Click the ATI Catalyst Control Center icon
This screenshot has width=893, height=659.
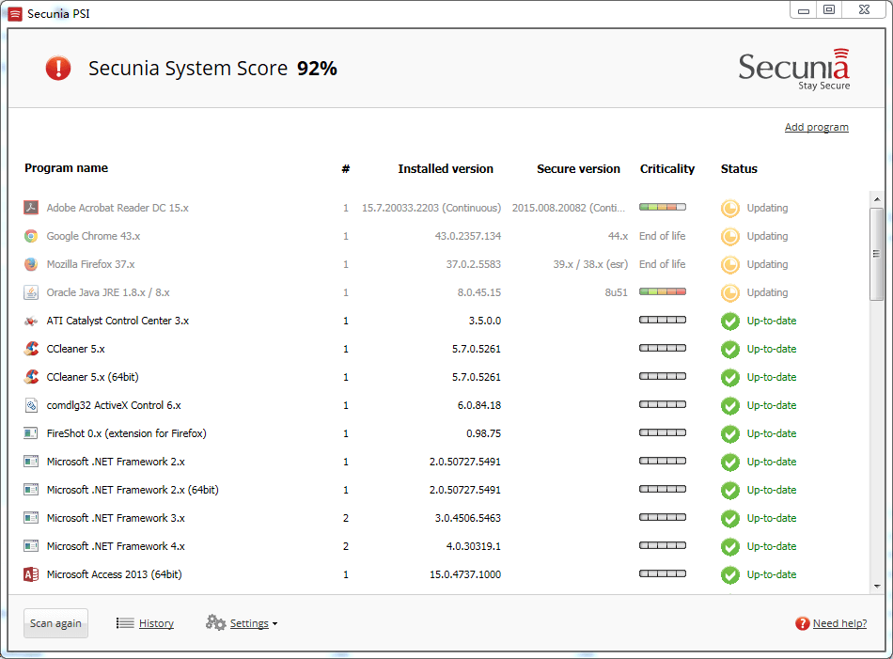(31, 321)
